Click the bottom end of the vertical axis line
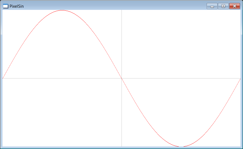 click(x=122, y=146)
